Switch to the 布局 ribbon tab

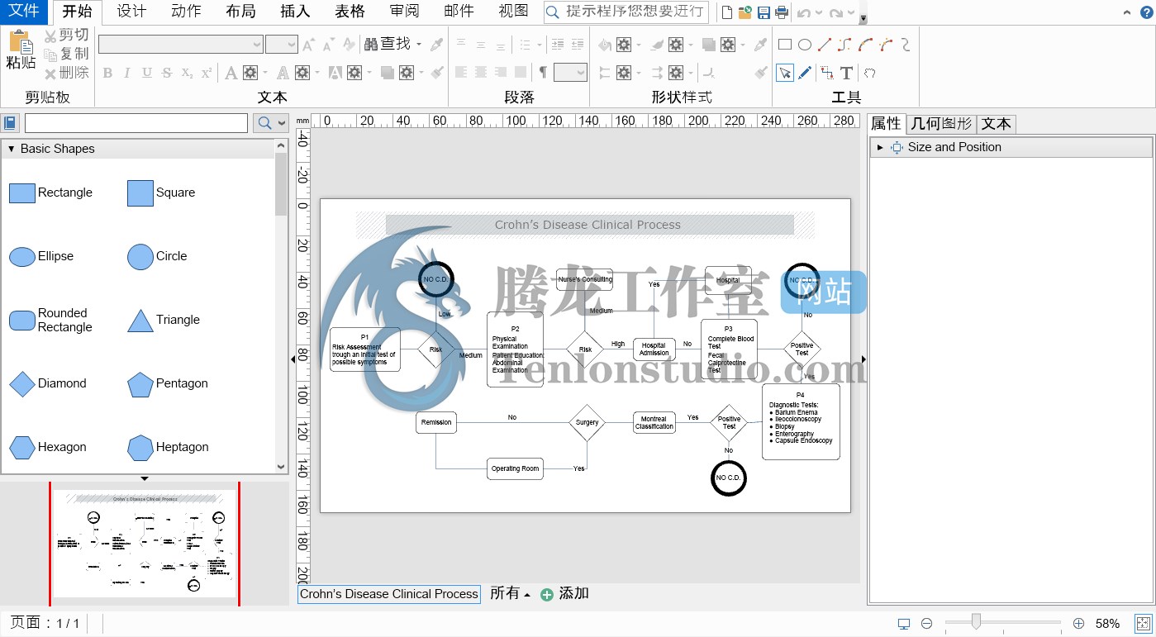click(x=240, y=12)
